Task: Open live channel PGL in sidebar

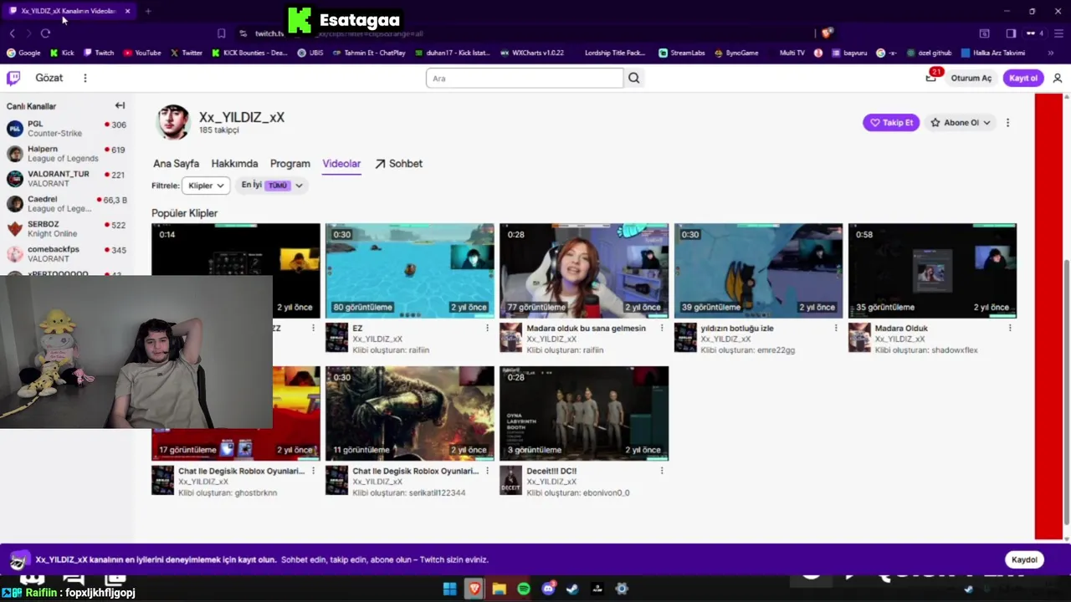Action: pyautogui.click(x=67, y=129)
